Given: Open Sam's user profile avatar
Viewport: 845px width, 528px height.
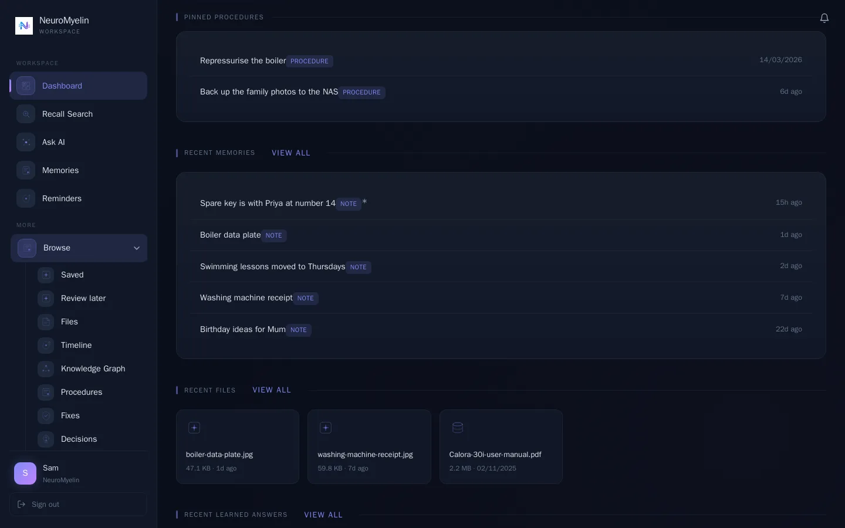Looking at the screenshot, I should [25, 473].
